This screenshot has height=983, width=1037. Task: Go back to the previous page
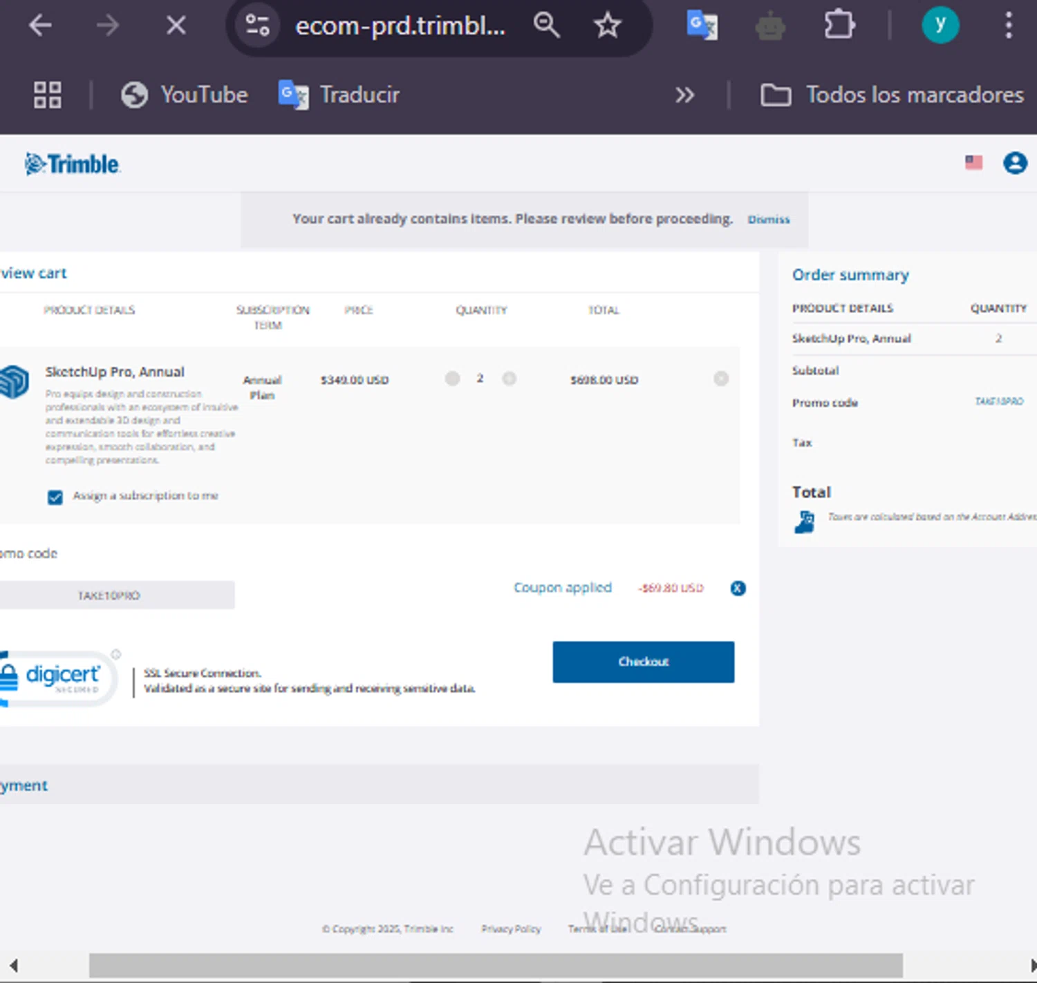41,26
